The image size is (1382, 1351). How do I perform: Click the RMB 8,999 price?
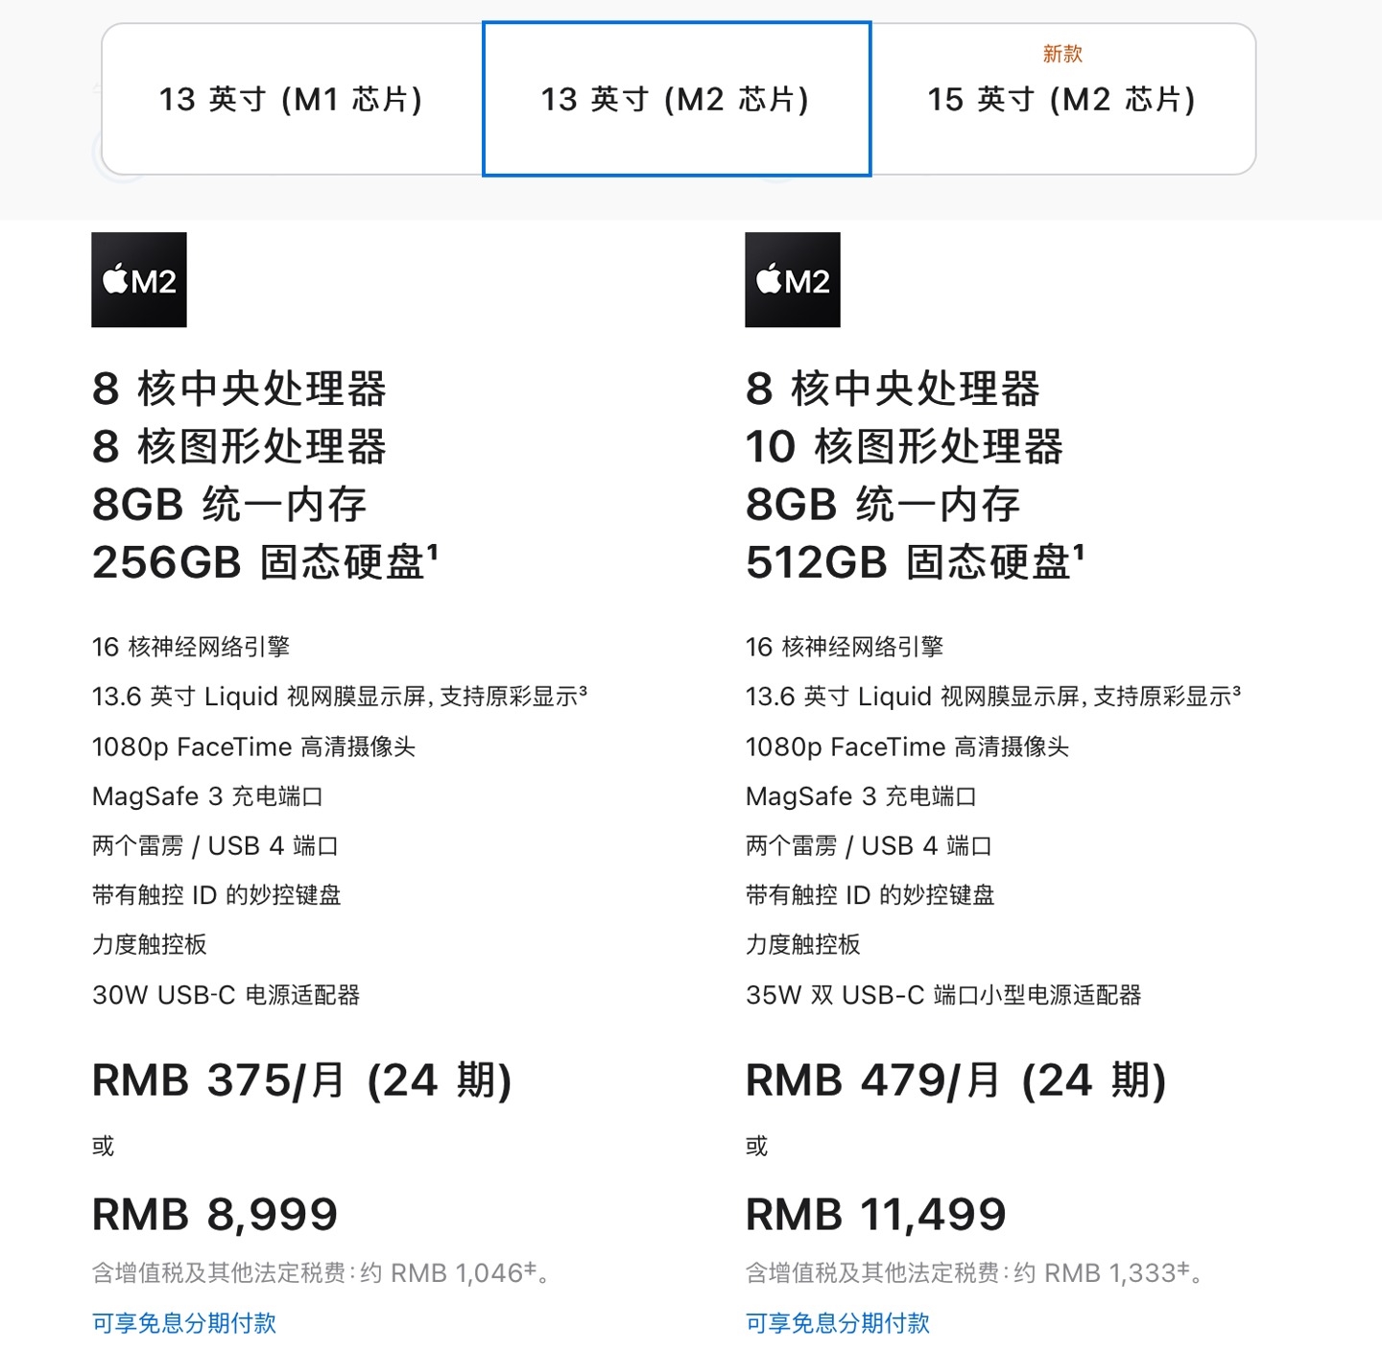(x=215, y=1215)
